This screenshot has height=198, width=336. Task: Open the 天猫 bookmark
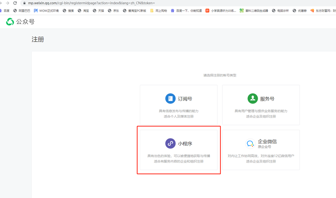point(99,11)
